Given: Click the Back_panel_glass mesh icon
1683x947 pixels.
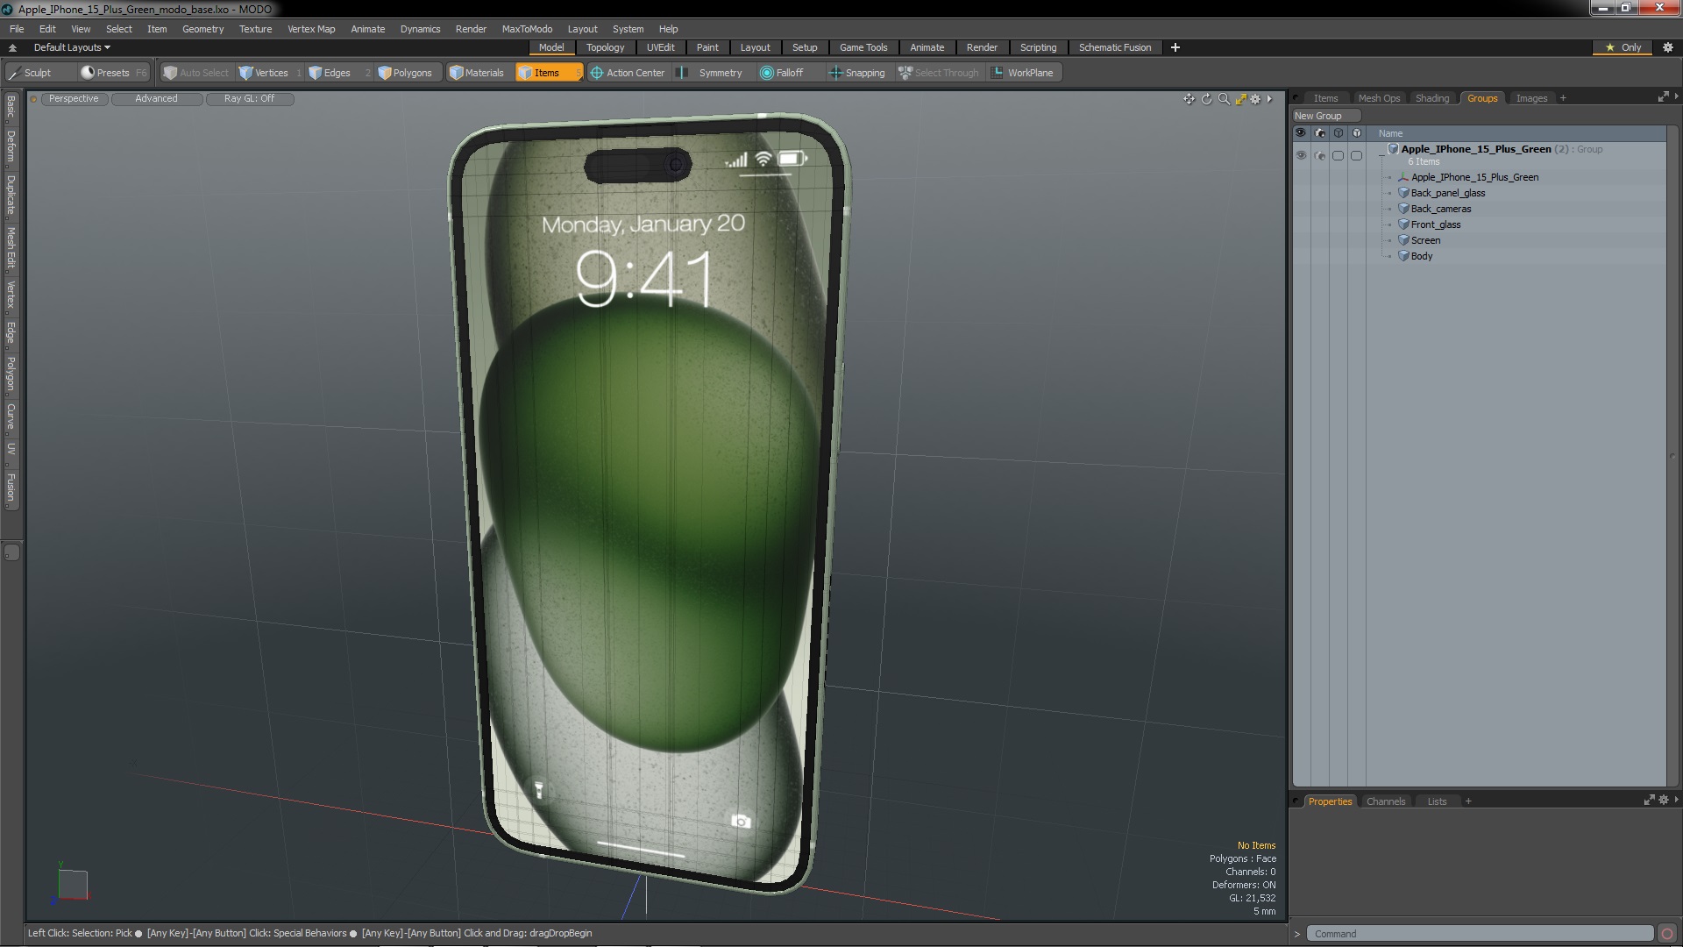Looking at the screenshot, I should (1403, 193).
